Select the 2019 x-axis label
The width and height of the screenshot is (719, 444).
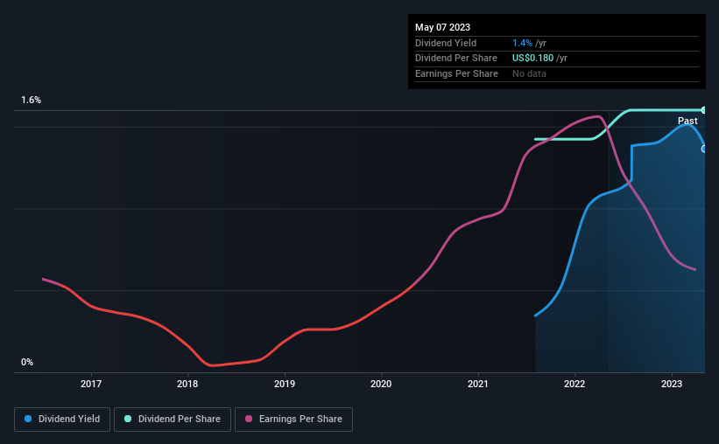(x=285, y=384)
